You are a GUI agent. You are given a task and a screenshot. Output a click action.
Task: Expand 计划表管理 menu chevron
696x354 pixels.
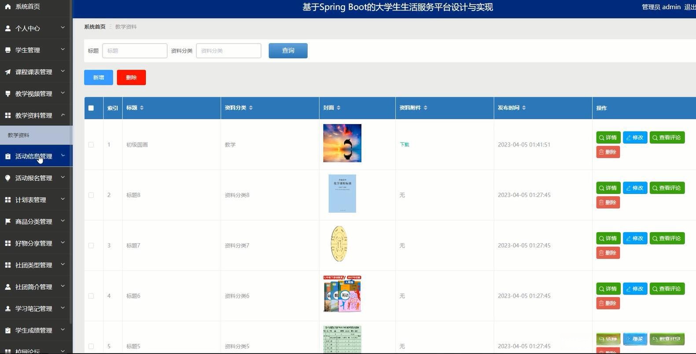(x=63, y=199)
